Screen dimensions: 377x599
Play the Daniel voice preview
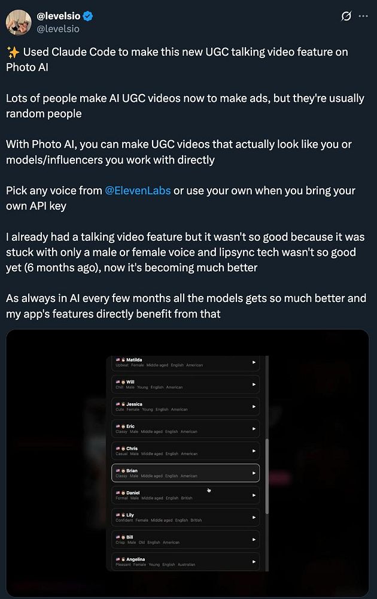coord(254,495)
